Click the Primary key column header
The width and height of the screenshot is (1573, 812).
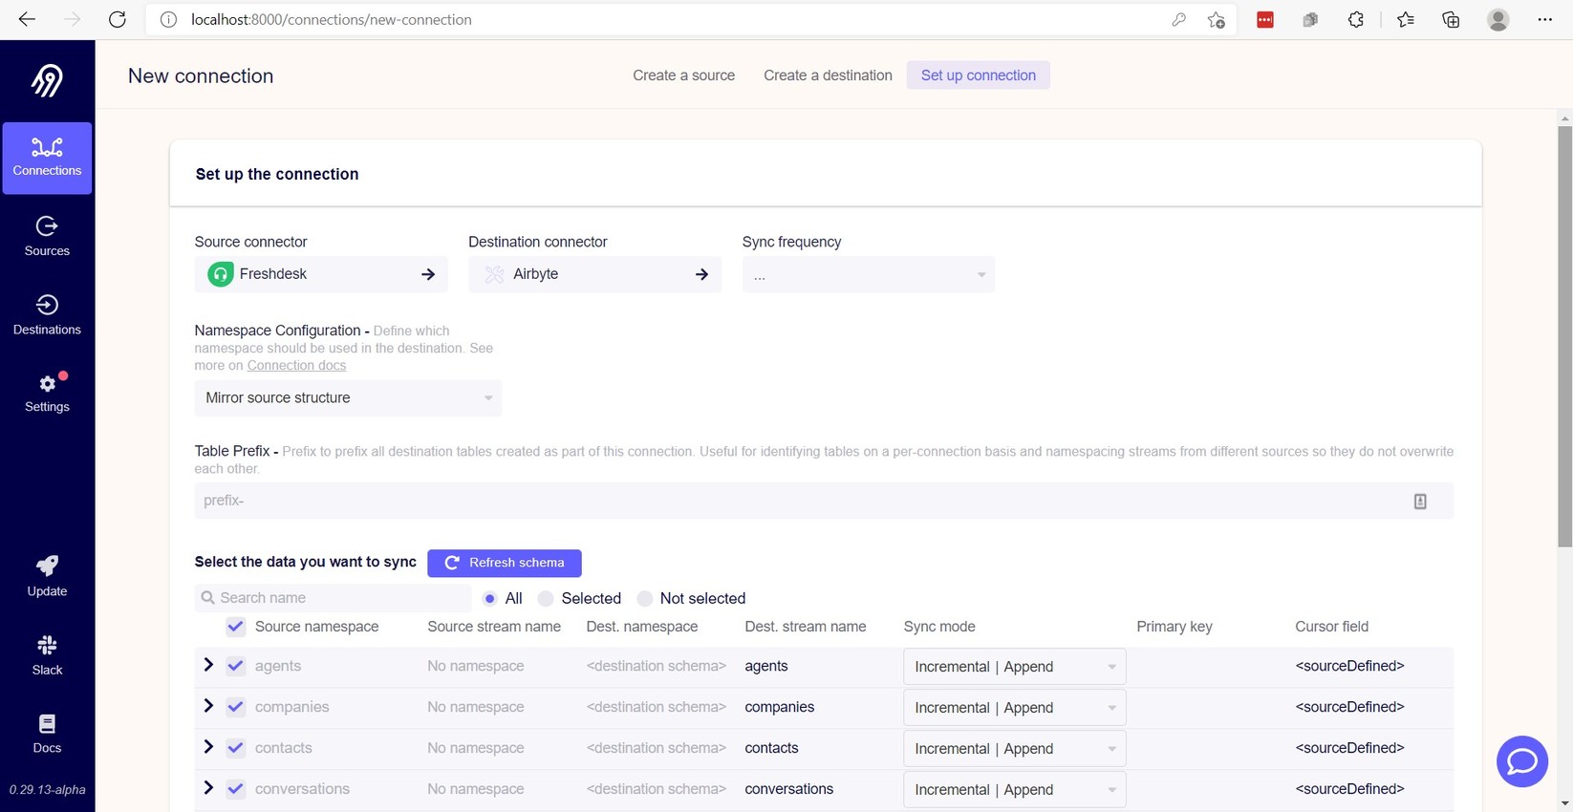pyautogui.click(x=1174, y=627)
